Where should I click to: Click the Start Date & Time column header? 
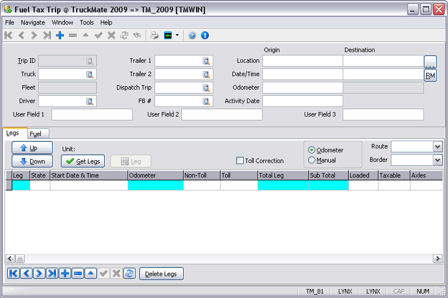[x=89, y=175]
